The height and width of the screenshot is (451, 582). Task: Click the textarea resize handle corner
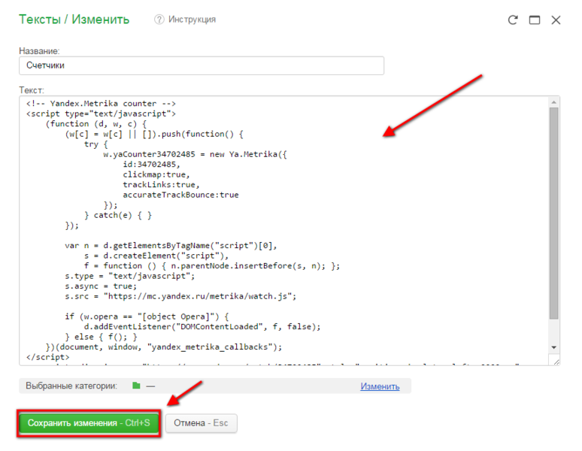[x=556, y=362]
